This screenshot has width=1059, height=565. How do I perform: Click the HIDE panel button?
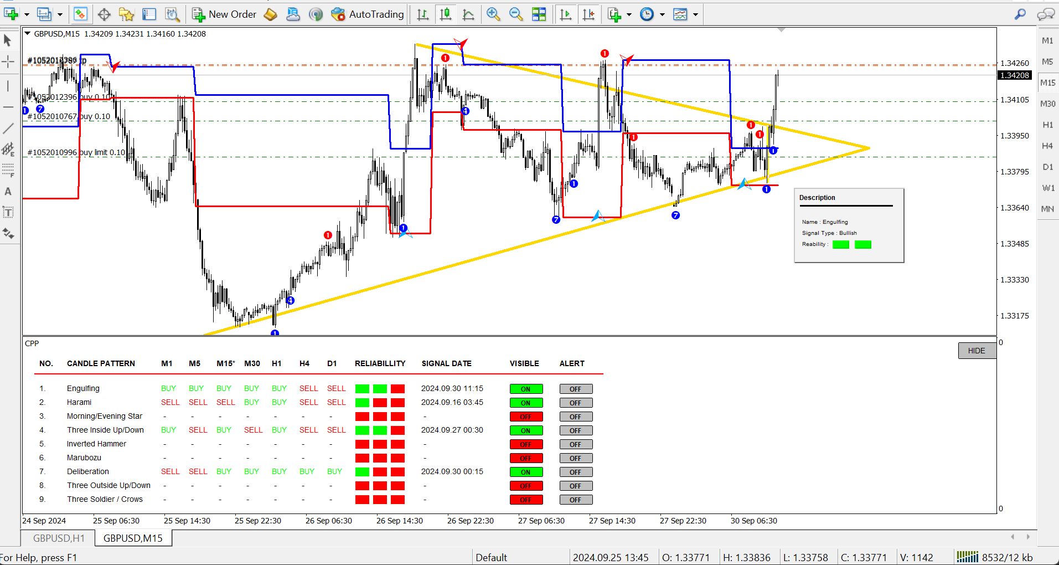(977, 351)
